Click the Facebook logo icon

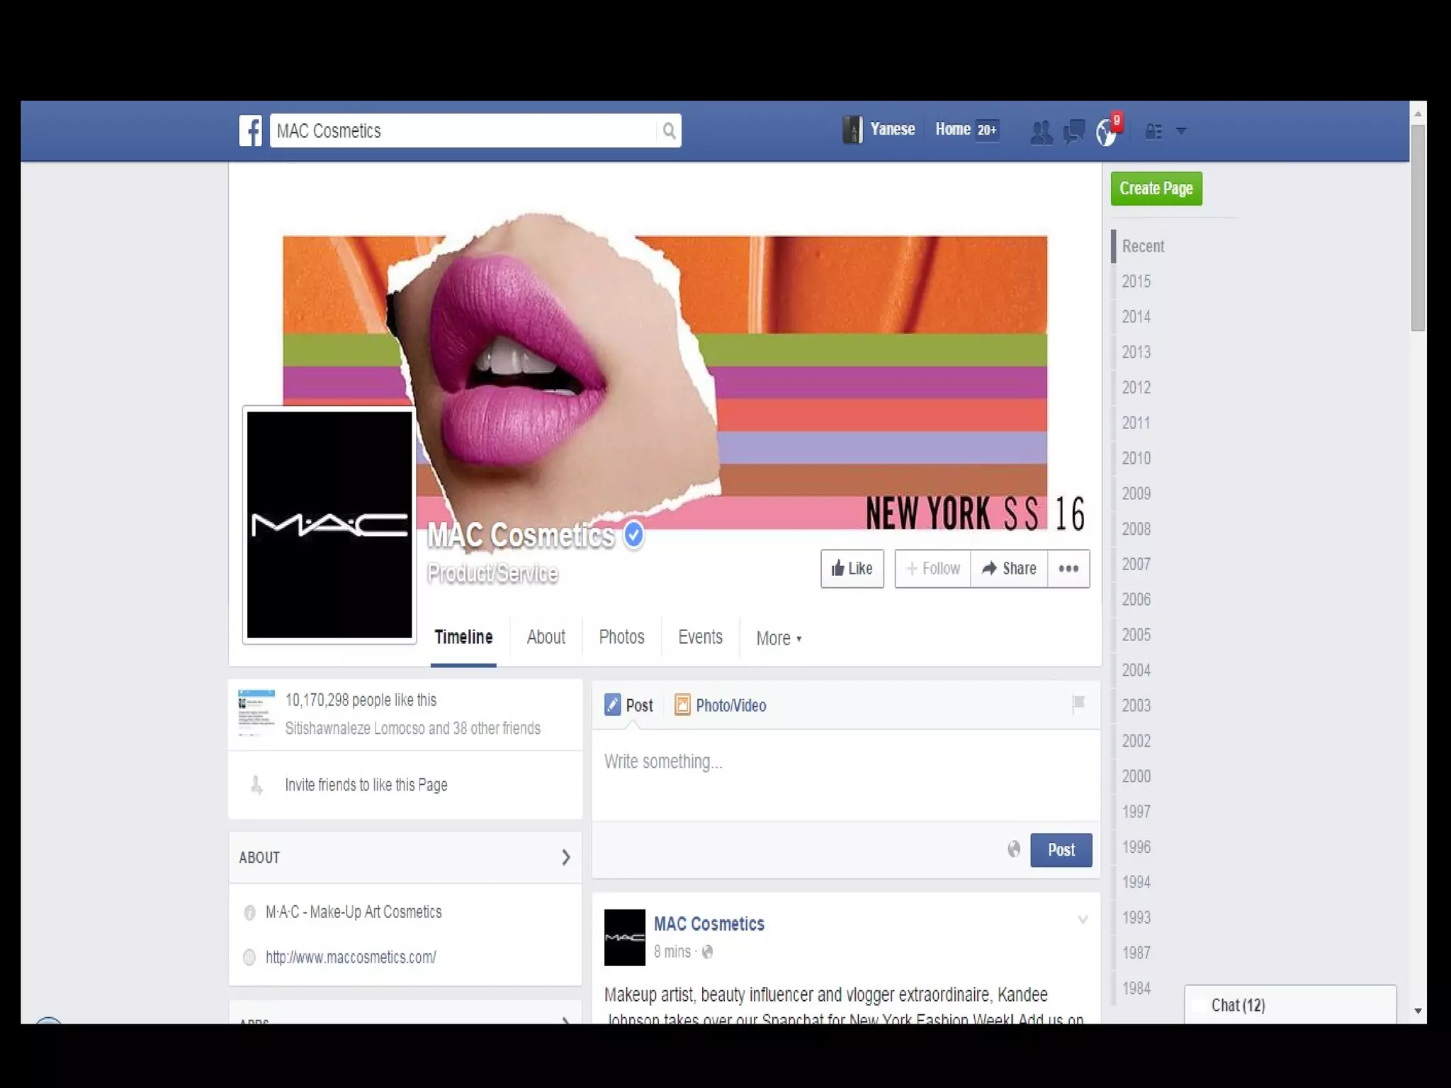(250, 130)
